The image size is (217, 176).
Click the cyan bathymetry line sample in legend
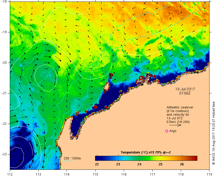pyautogui.click(x=68, y=161)
